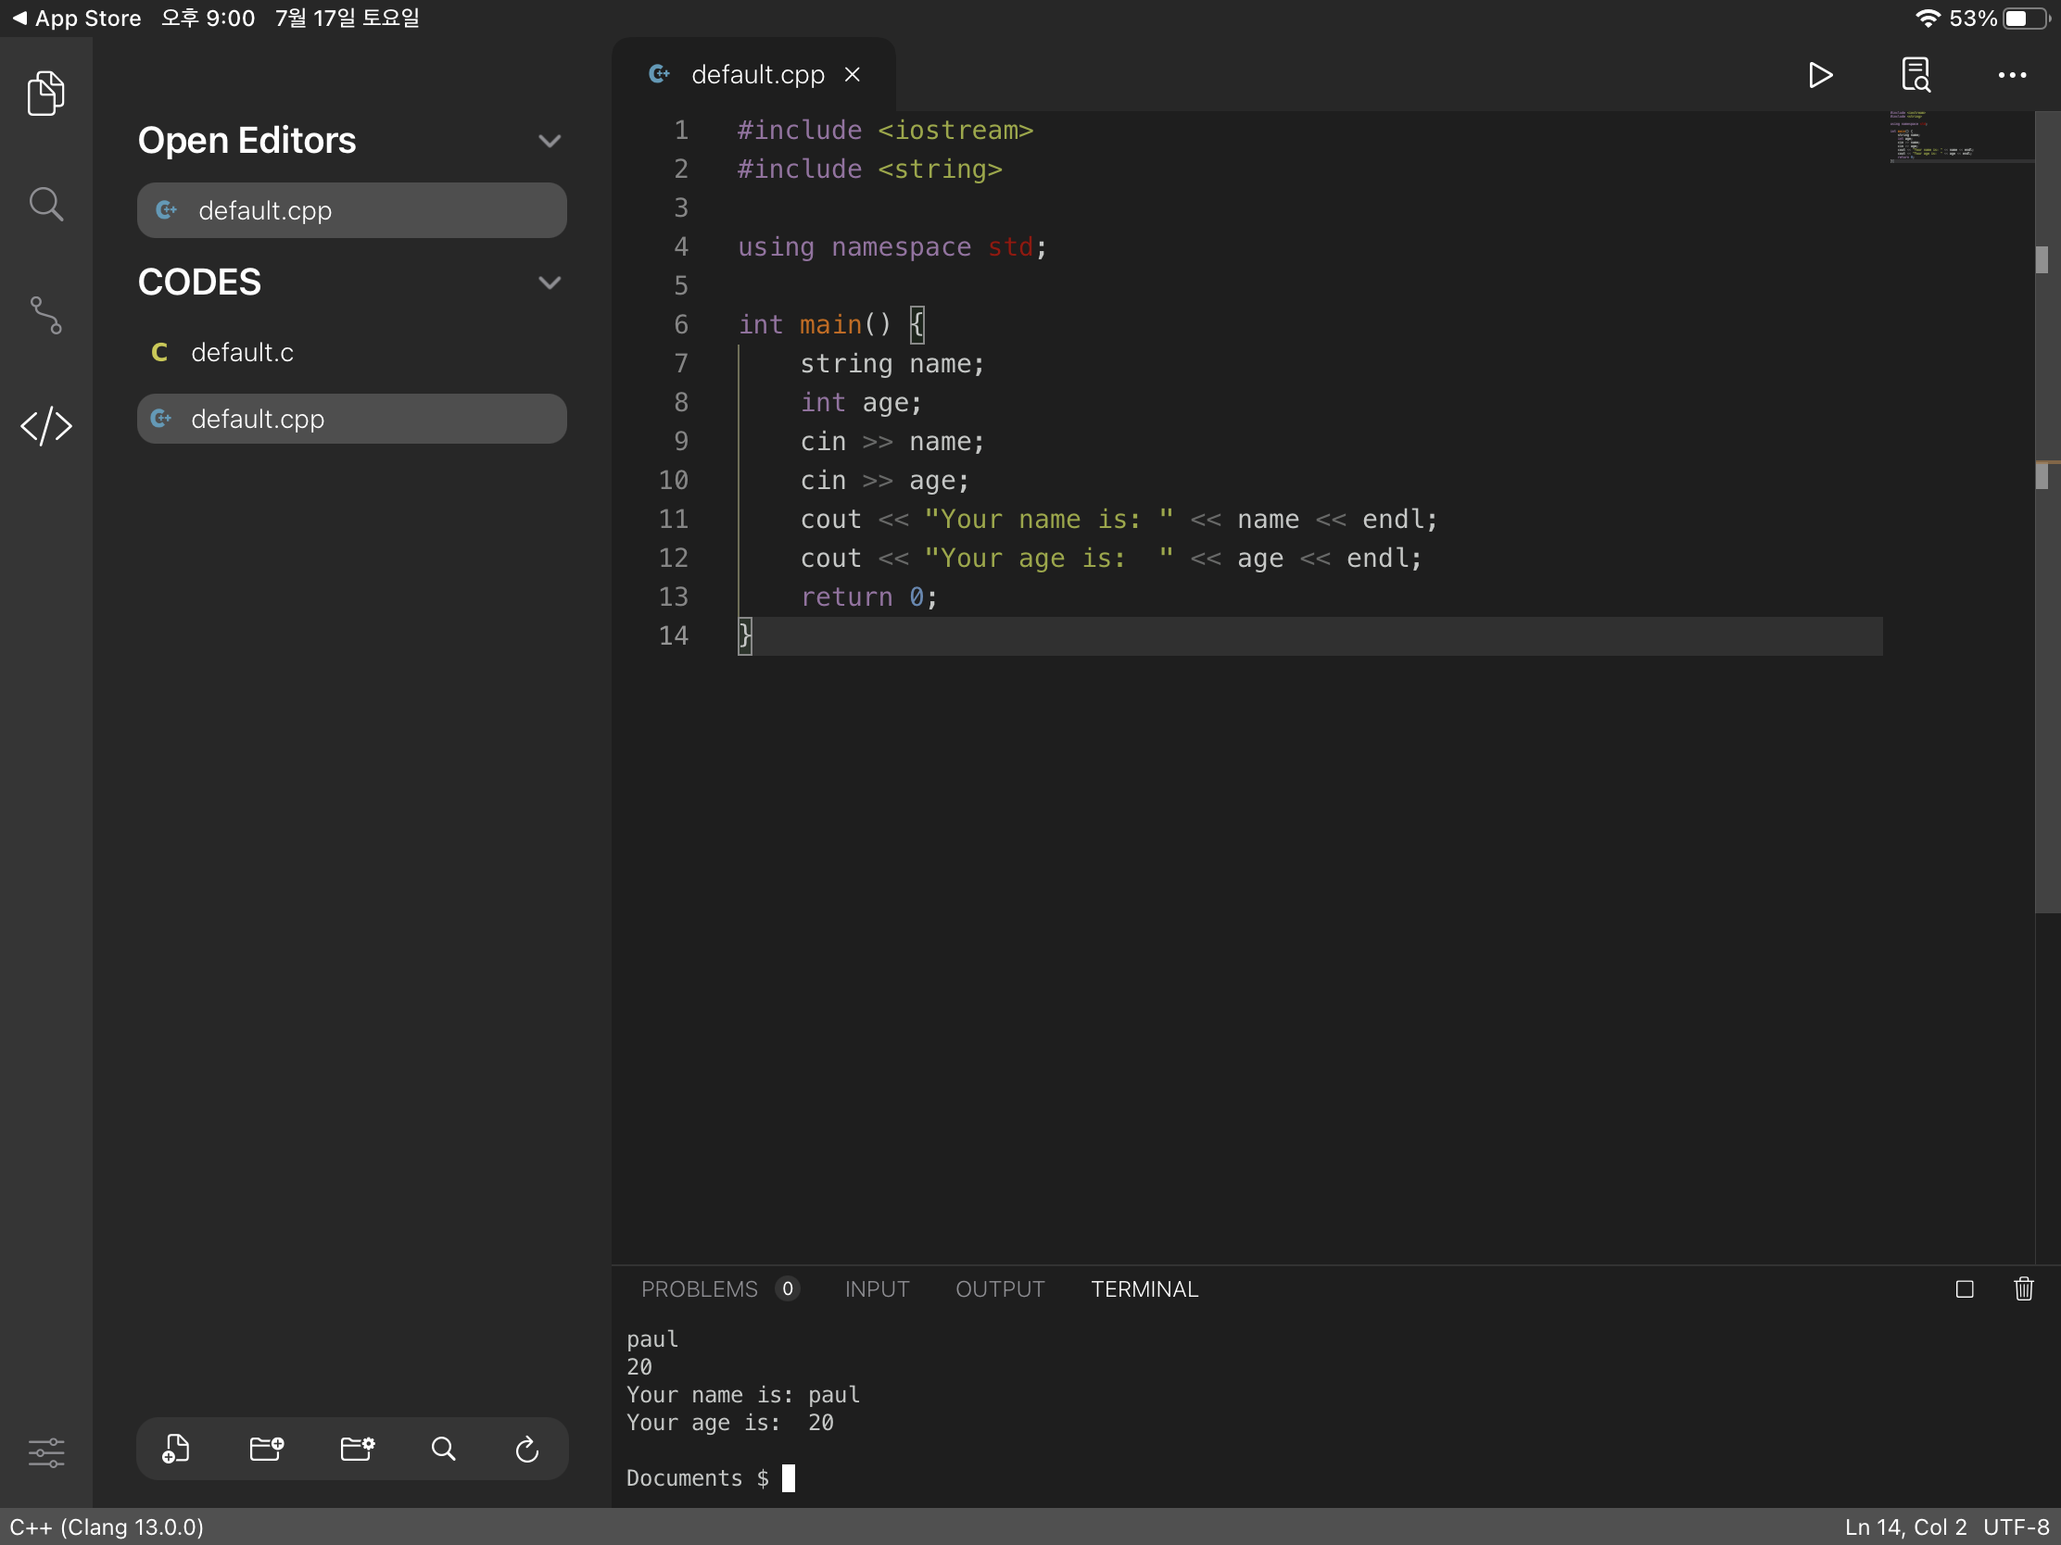
Task: Open the settings sliders icon at bottom left
Action: [45, 1451]
